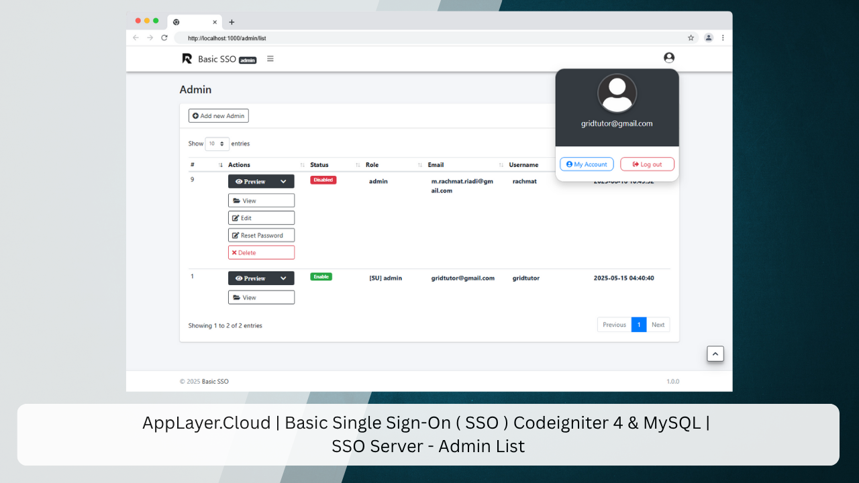The image size is (859, 483).
Task: Sort by Actions column header
Action: pos(266,165)
